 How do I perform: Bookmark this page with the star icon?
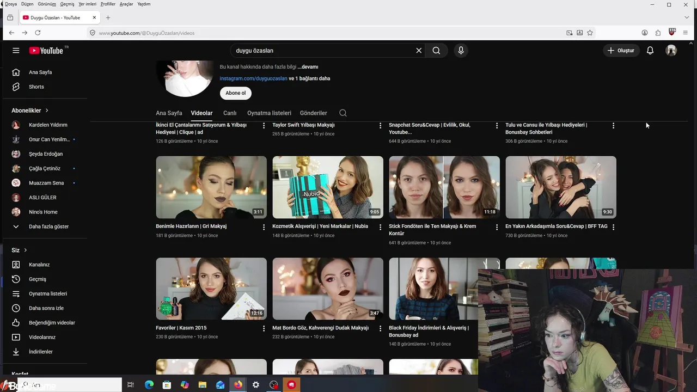[590, 33]
